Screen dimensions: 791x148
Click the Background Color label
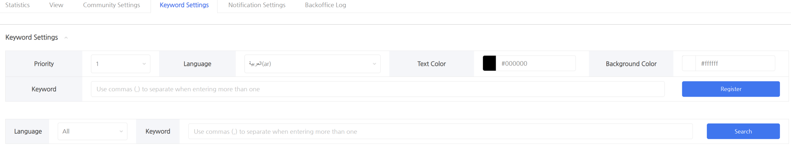tap(631, 64)
